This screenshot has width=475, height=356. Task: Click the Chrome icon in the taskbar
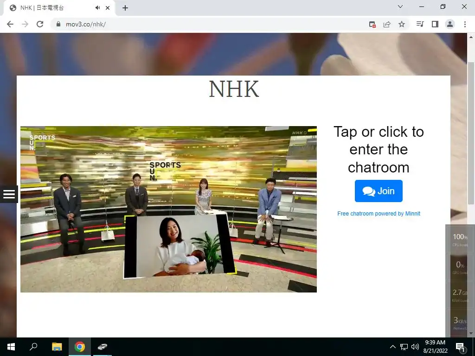[80, 347]
